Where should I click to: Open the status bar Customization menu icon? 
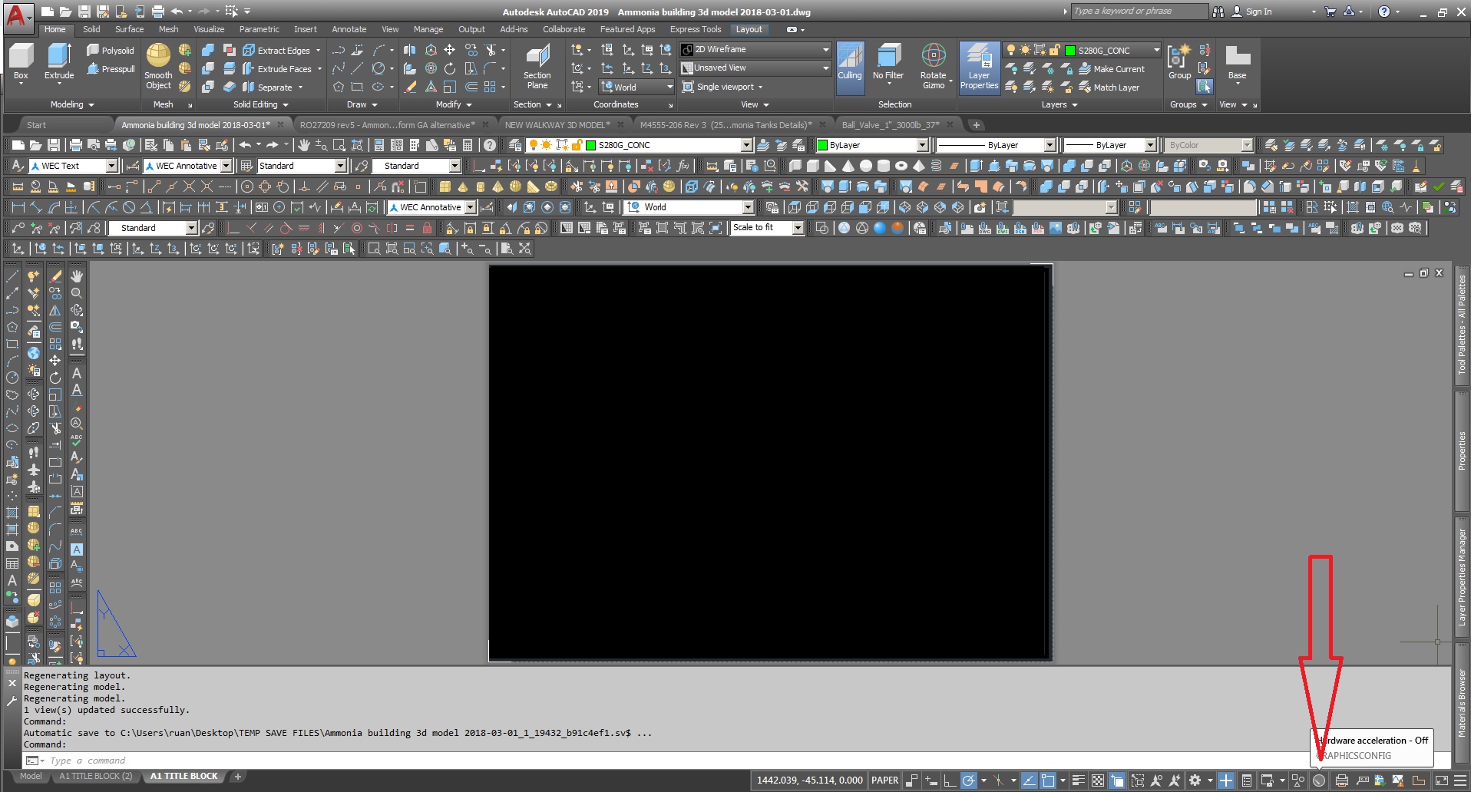coord(1460,780)
